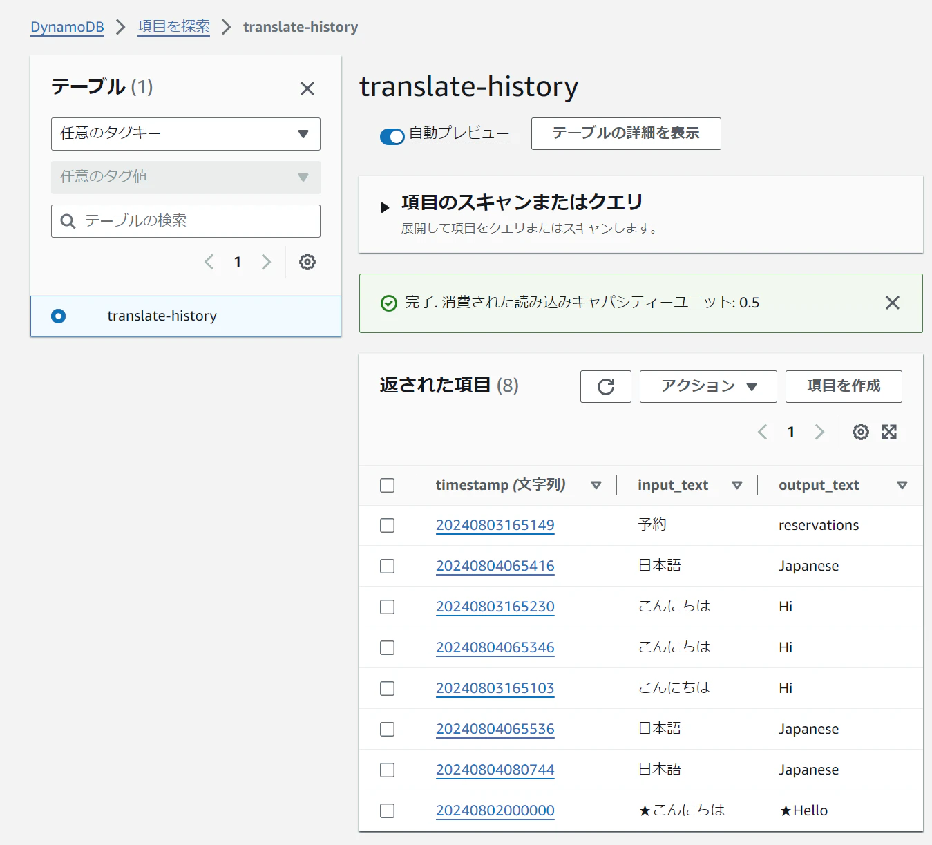Go to previous page of returned items
Image resolution: width=932 pixels, height=845 pixels.
[763, 432]
